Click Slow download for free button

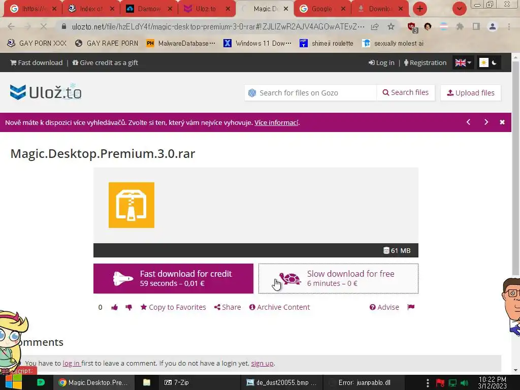coord(338,279)
